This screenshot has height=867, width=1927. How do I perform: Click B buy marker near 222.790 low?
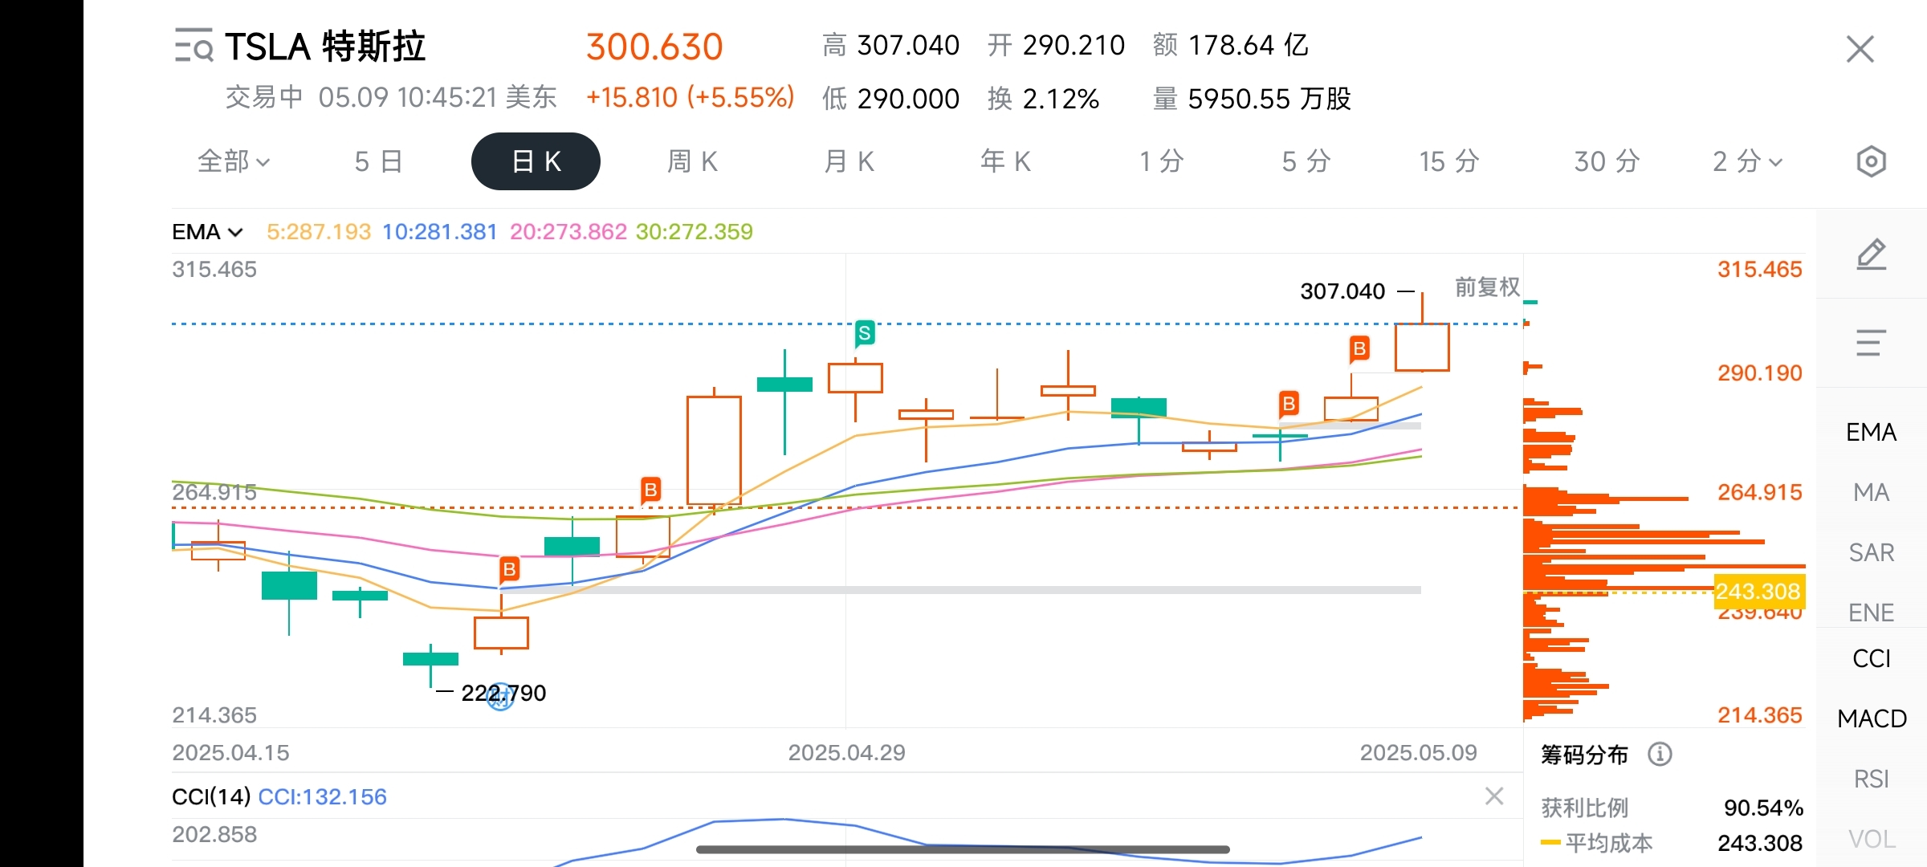tap(509, 570)
